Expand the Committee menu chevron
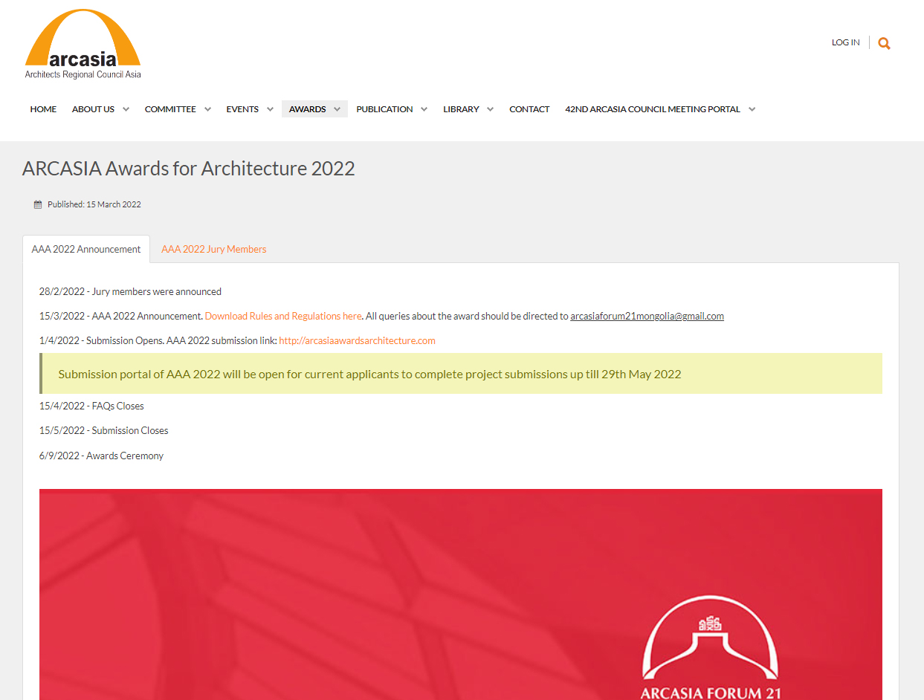The height and width of the screenshot is (700, 924). pyautogui.click(x=207, y=109)
